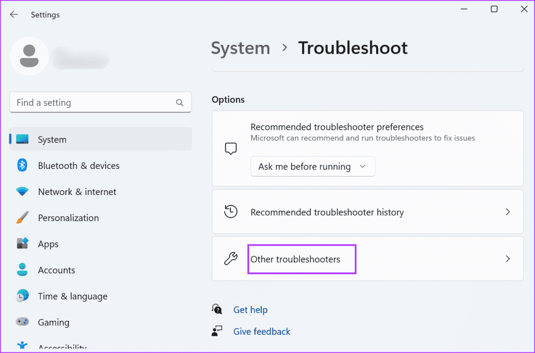Click the System monitor icon in sidebar
The height and width of the screenshot is (353, 535).
[22, 139]
